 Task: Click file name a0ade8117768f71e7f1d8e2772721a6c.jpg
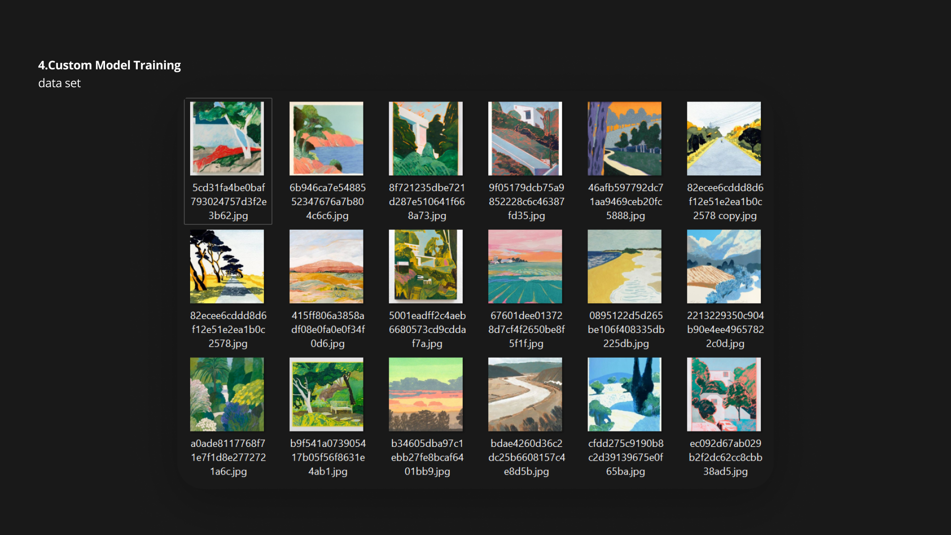point(228,457)
